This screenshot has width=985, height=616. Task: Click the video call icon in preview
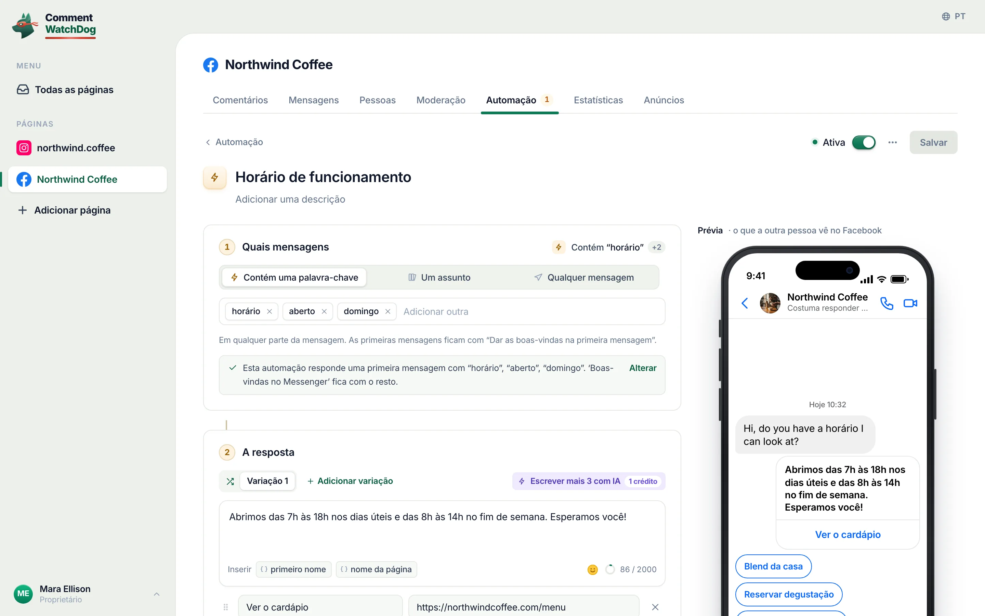coord(910,303)
